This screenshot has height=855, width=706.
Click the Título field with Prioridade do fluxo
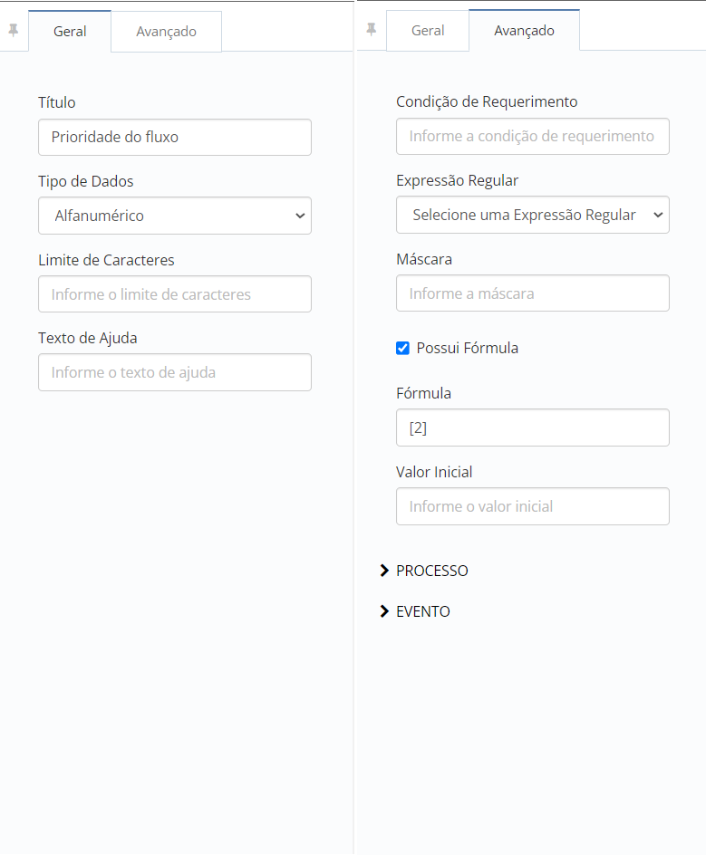pyautogui.click(x=174, y=137)
